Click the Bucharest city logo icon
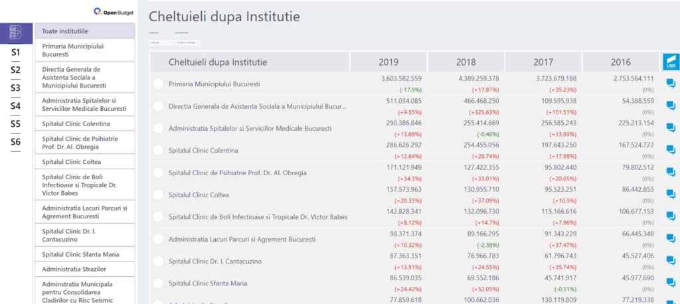 tap(16, 32)
